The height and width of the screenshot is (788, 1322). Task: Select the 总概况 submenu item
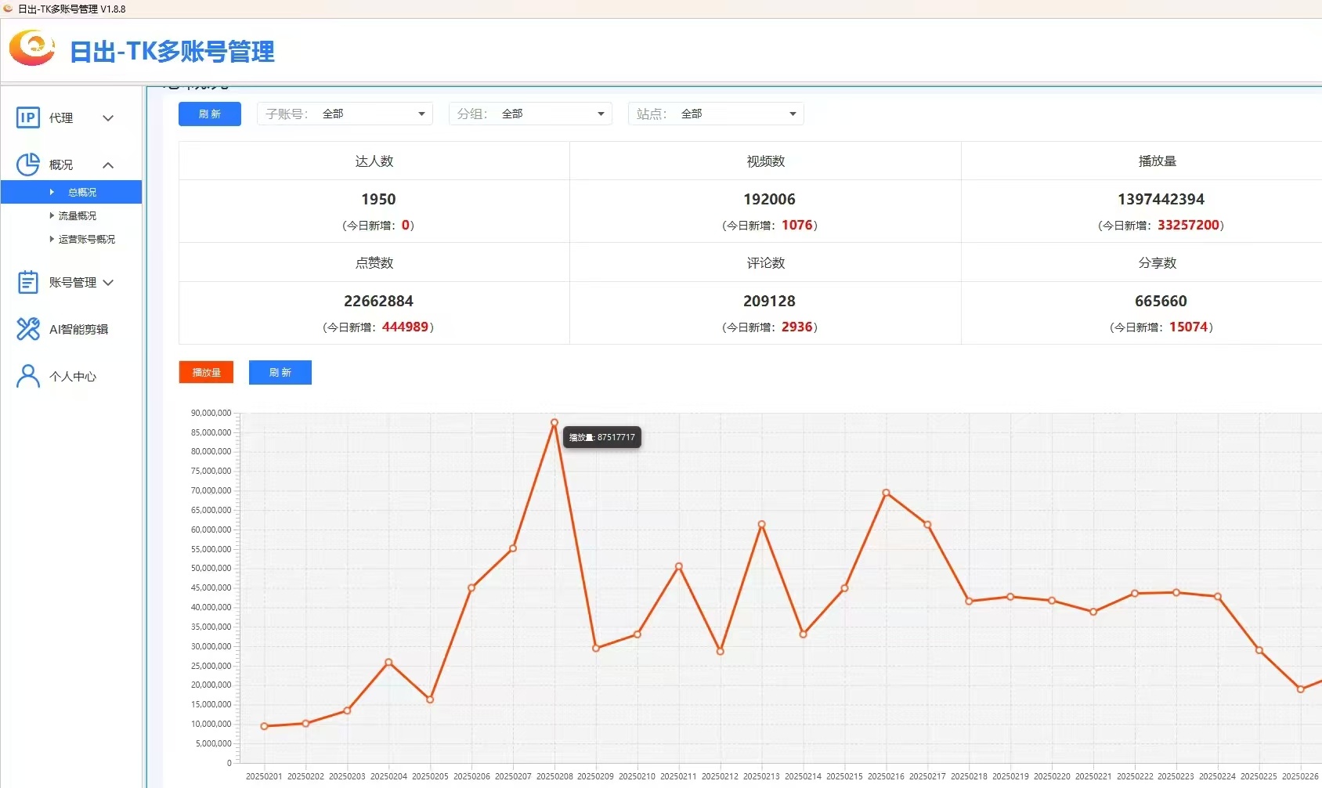point(71,192)
